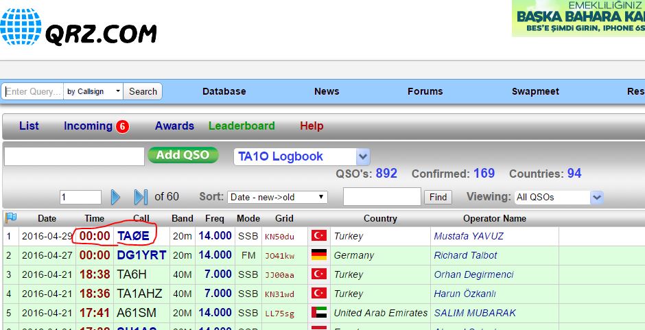Open the logbook Help tab
This screenshot has width=645, height=330.
click(312, 126)
